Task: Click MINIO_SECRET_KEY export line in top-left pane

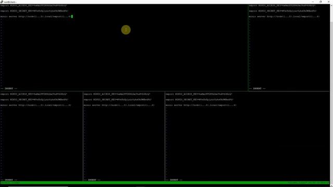Action: tap(34, 11)
